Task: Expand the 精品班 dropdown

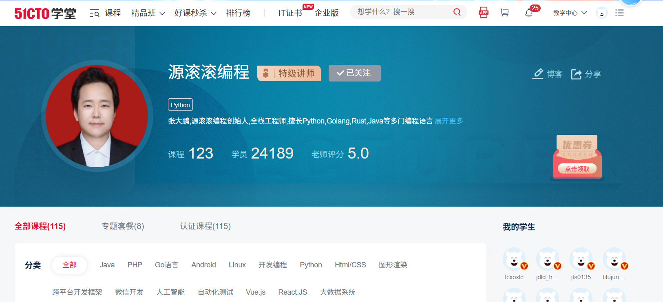Action: [148, 13]
